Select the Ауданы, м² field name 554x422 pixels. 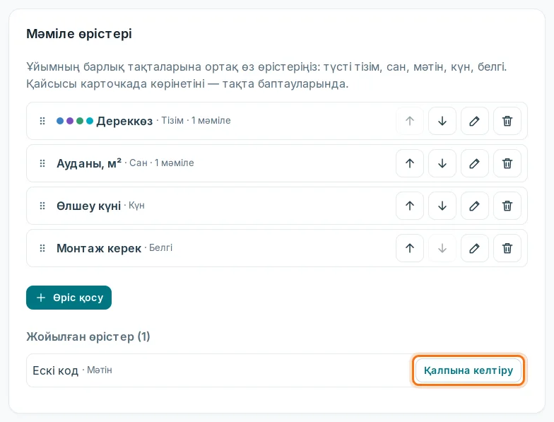point(89,163)
